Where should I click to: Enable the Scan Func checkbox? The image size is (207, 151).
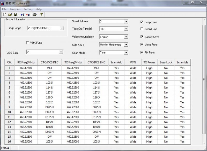(142, 29)
